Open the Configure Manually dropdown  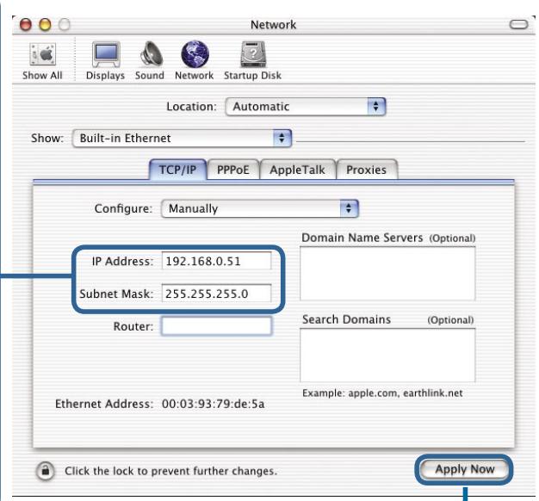click(x=260, y=208)
